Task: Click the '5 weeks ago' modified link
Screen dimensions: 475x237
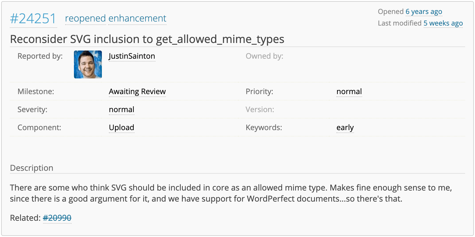Action: pos(443,23)
